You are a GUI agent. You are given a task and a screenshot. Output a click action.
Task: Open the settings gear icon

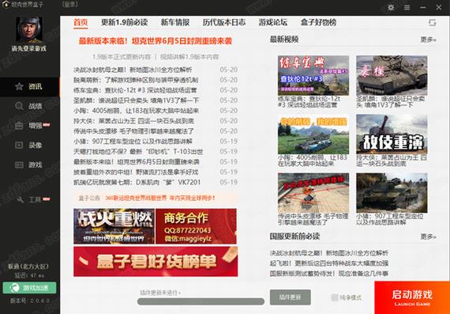[391, 7]
